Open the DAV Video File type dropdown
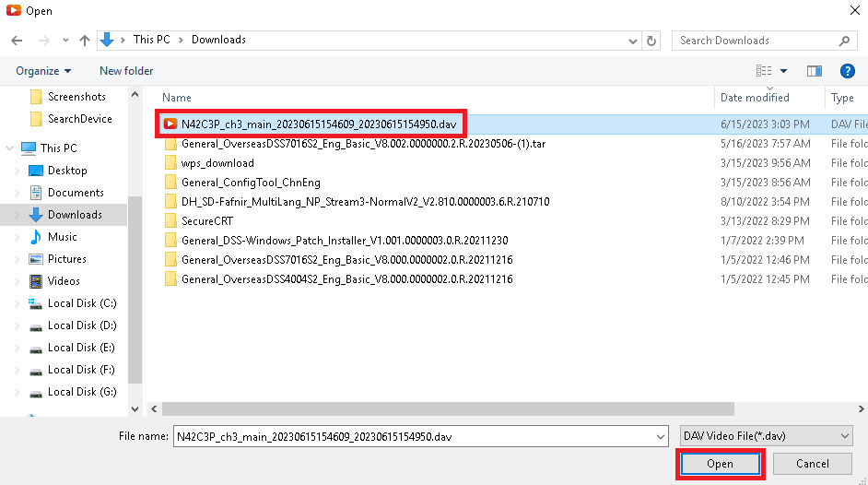The height and width of the screenshot is (485, 868). 766,436
